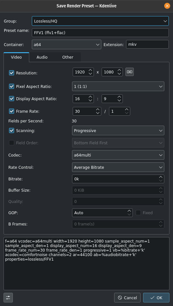Click the Cancel button
The width and height of the screenshot is (173, 306).
(127, 298)
